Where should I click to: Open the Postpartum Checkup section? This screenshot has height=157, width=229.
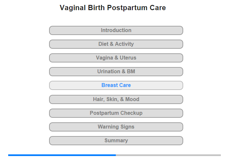116,113
